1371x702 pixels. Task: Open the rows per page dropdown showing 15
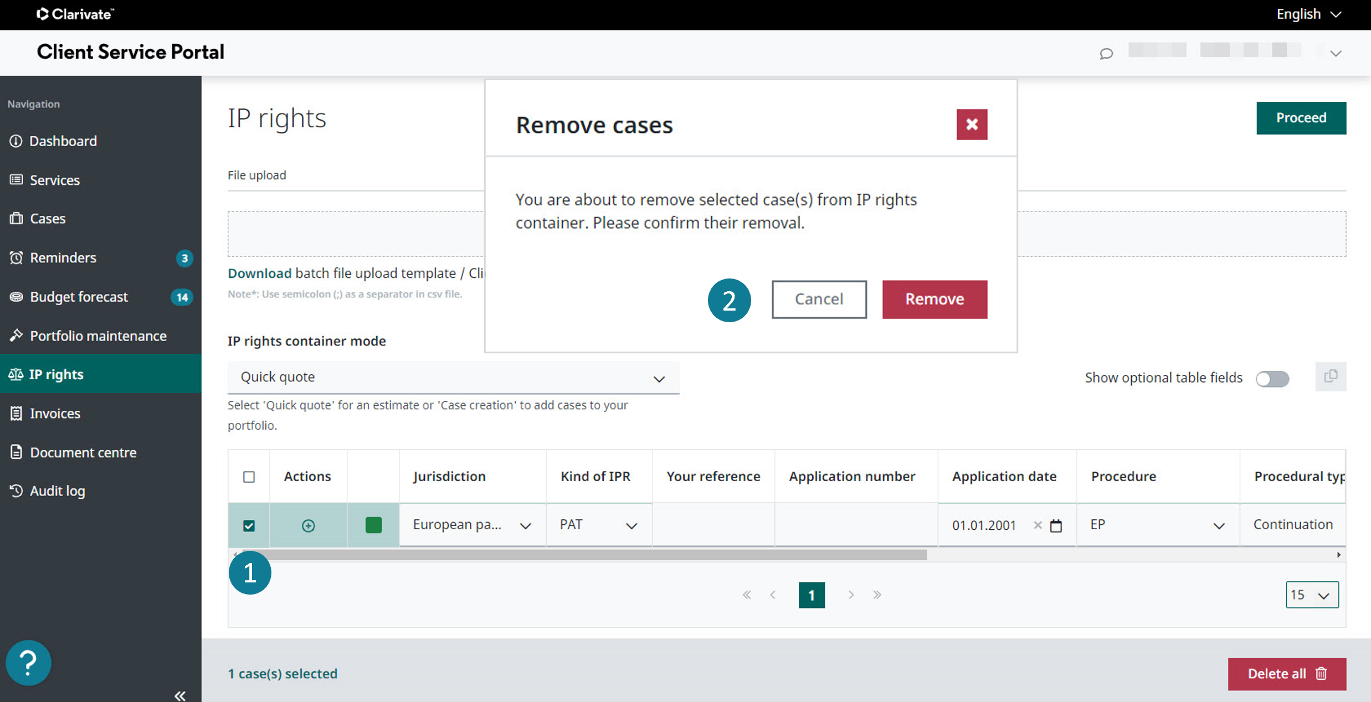point(1312,595)
